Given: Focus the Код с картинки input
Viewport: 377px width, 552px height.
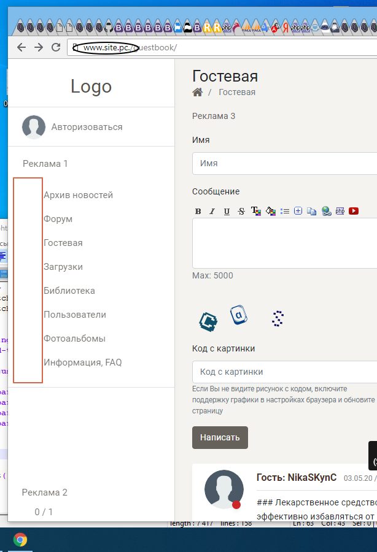Looking at the screenshot, I should (x=284, y=372).
